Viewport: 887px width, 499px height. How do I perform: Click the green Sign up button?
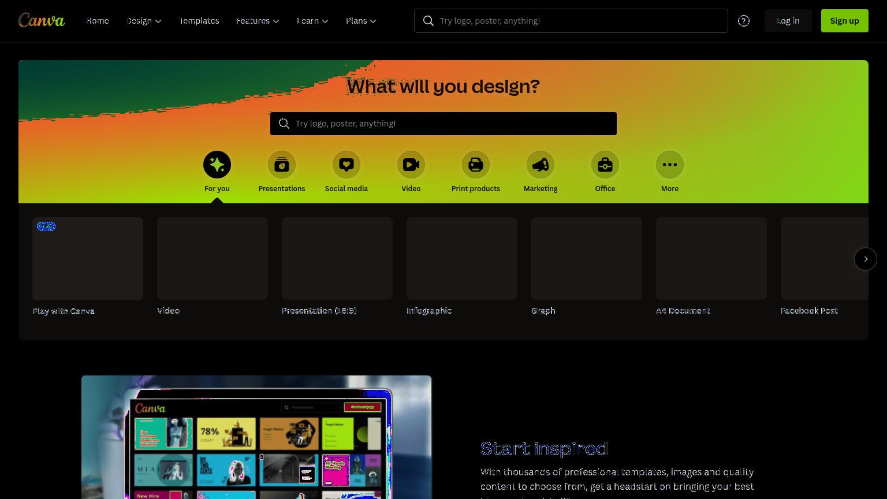[844, 21]
